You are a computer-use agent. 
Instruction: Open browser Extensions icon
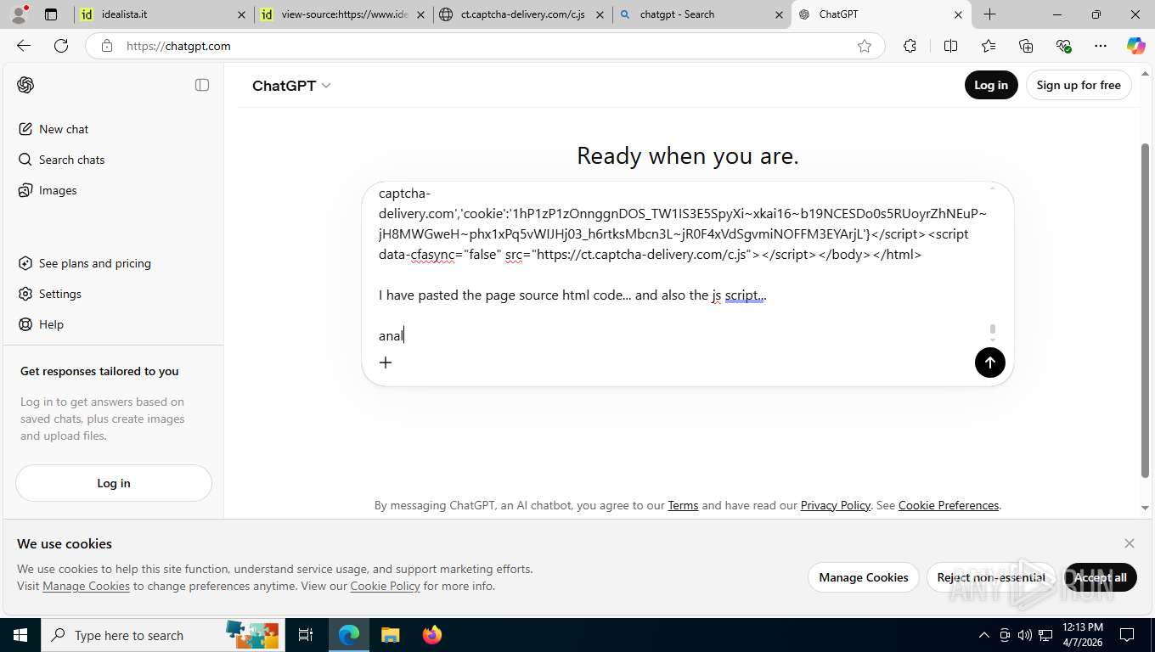pyautogui.click(x=910, y=46)
